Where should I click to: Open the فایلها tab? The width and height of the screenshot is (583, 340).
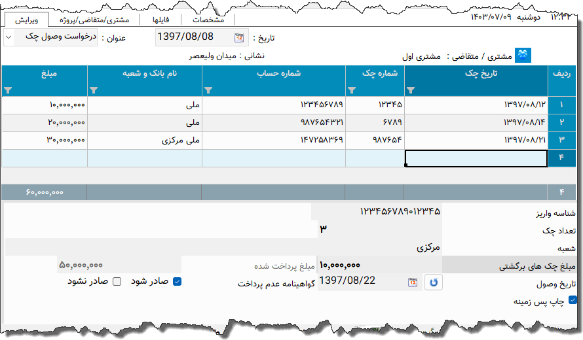point(160,20)
